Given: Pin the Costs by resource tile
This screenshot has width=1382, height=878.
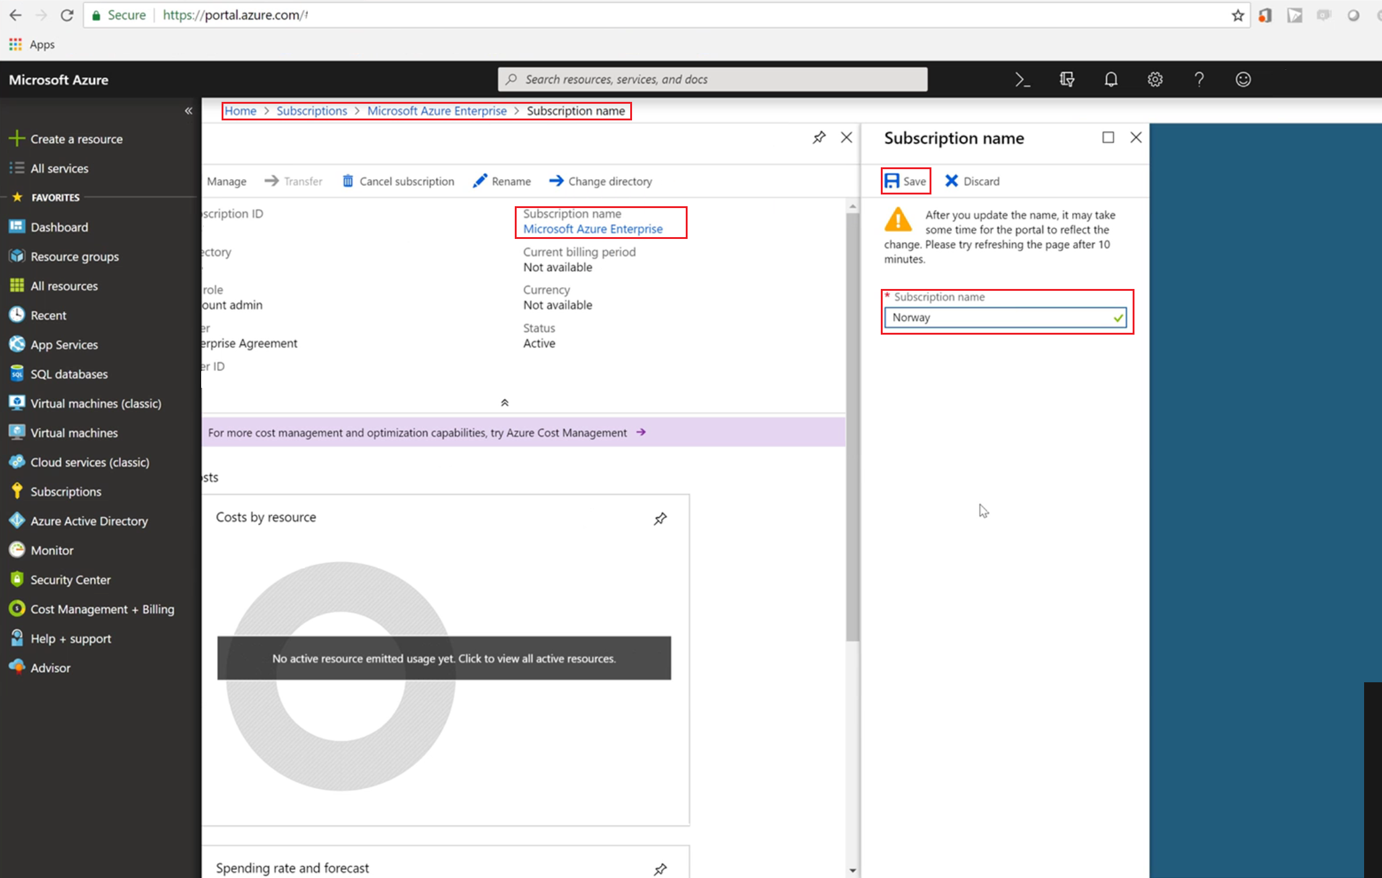Looking at the screenshot, I should [660, 518].
